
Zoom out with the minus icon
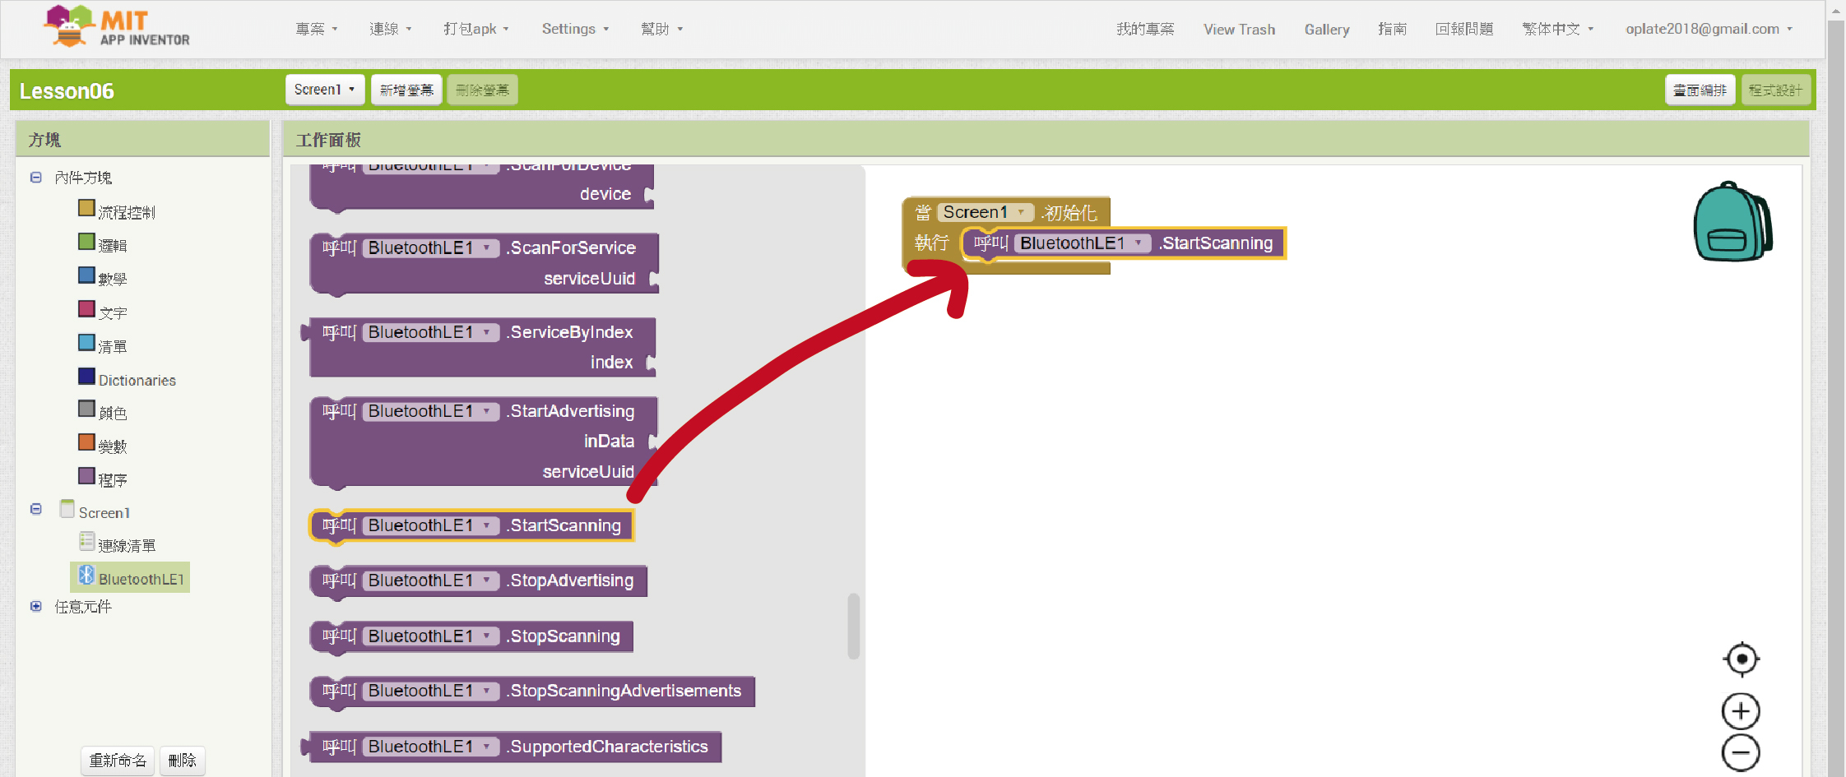click(x=1741, y=752)
